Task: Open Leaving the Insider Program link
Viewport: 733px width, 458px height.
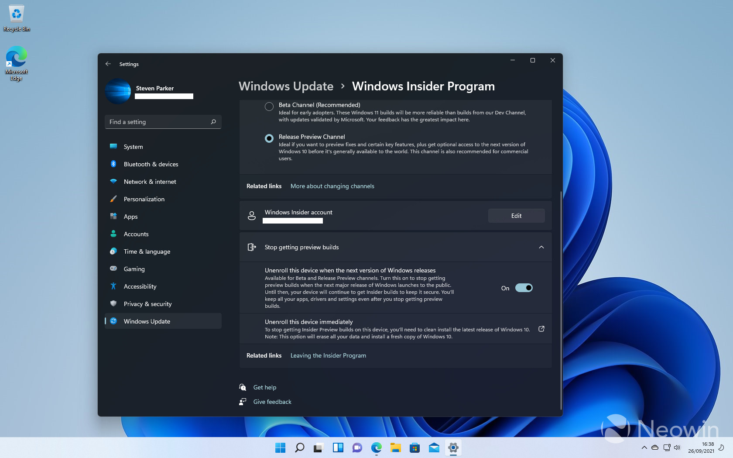Action: click(328, 355)
